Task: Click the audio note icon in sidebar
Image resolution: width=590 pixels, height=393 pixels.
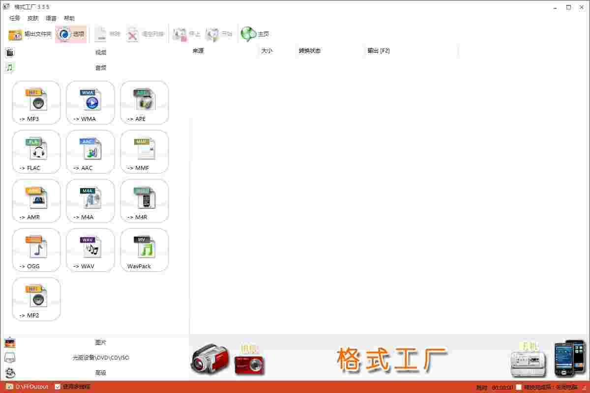Action: [9, 68]
